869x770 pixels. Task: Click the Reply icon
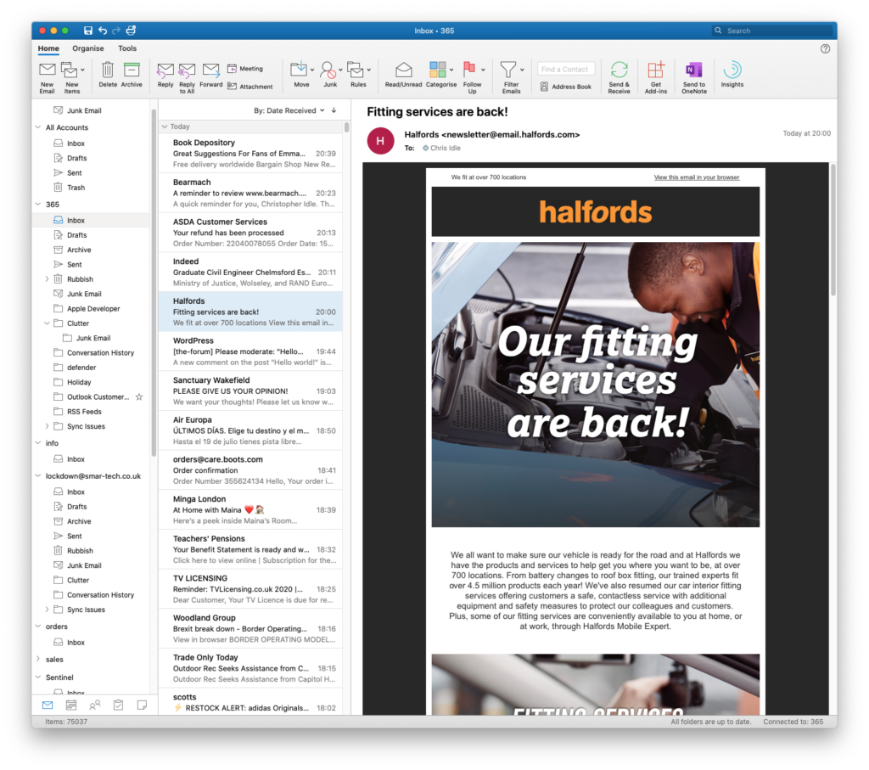(165, 70)
